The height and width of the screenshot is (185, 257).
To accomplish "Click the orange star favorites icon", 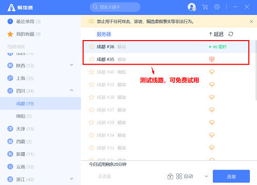I will 10,34.
